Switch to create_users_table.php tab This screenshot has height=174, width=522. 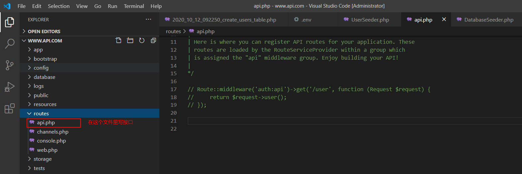tap(223, 20)
